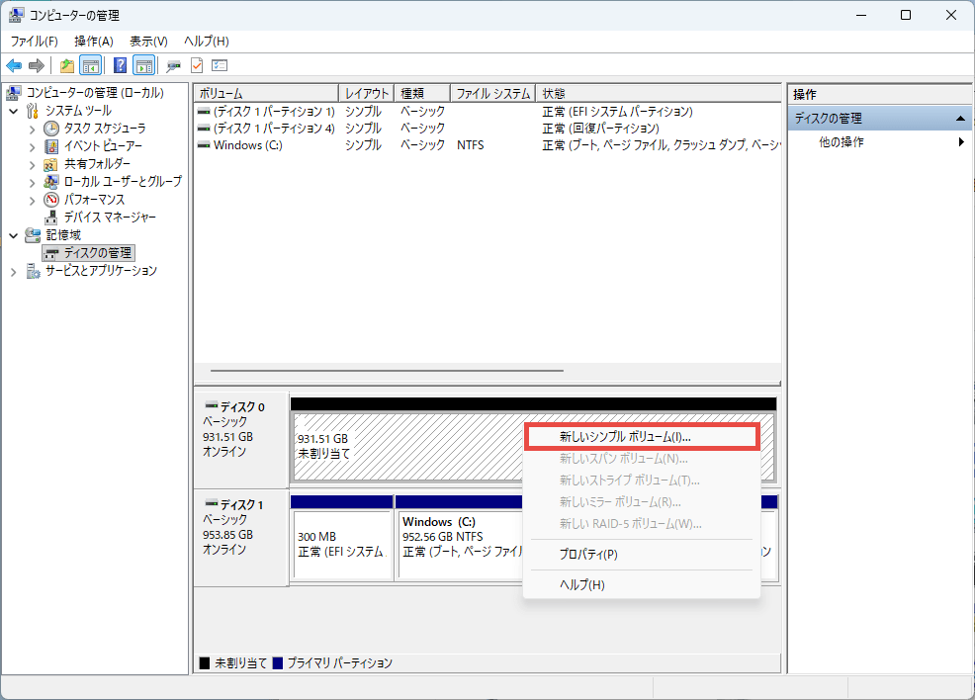Expand サービスとアプリケーション tree node
The image size is (975, 700).
(14, 271)
